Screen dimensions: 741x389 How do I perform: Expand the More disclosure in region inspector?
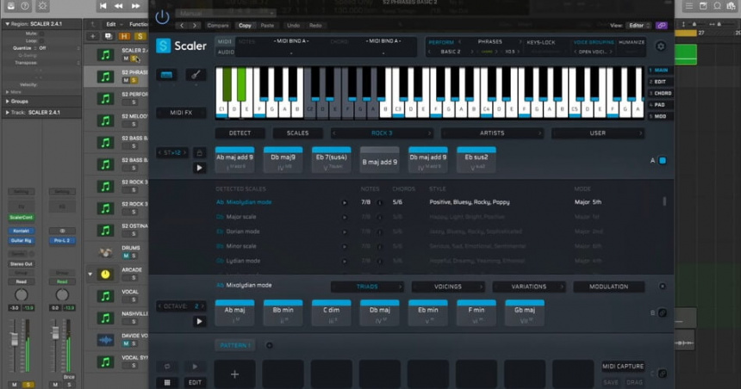(x=7, y=92)
